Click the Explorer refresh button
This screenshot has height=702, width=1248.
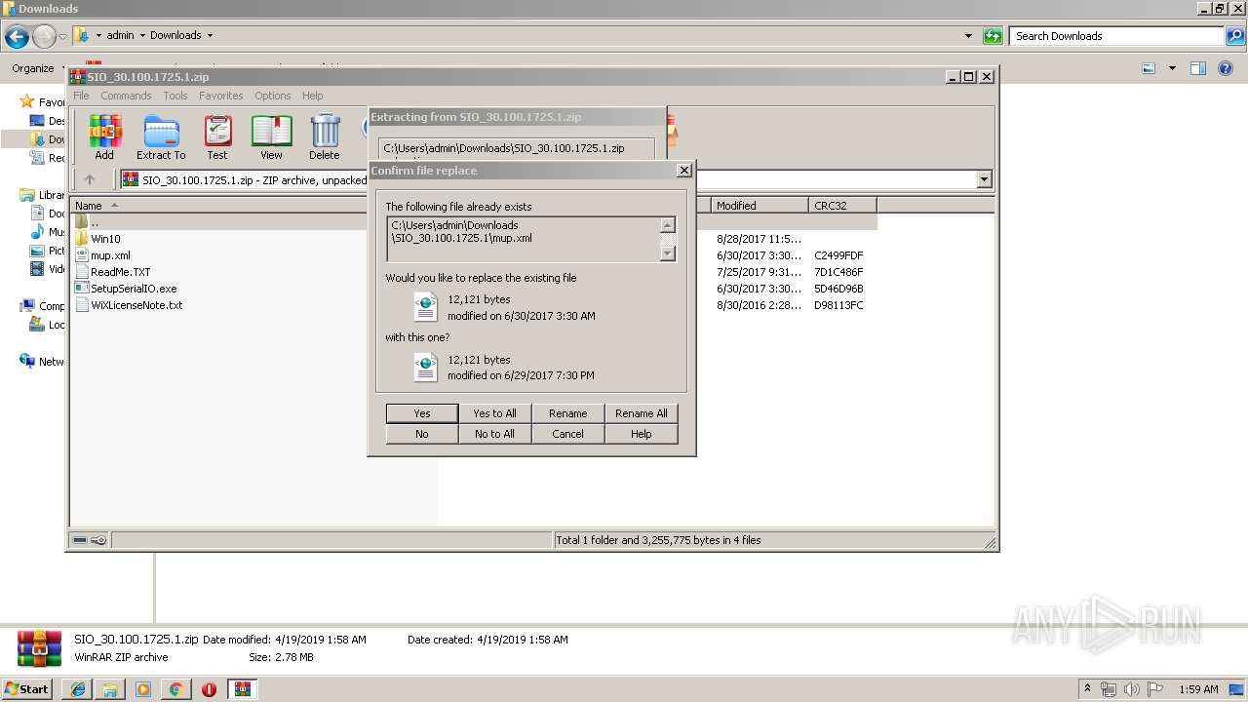pos(993,36)
